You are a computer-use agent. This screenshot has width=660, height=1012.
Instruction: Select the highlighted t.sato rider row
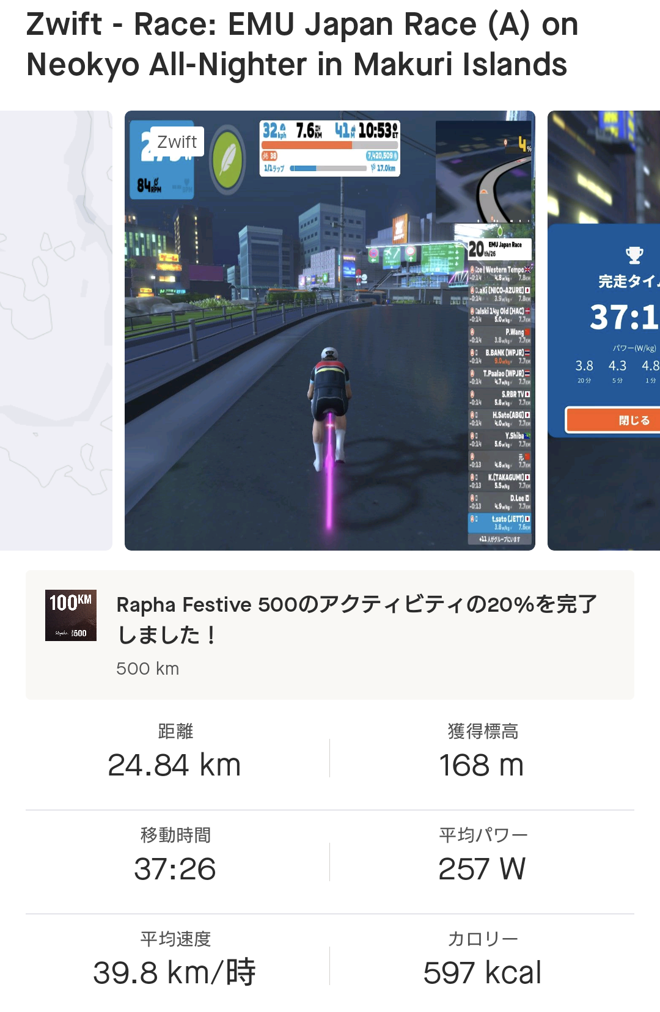(x=501, y=522)
